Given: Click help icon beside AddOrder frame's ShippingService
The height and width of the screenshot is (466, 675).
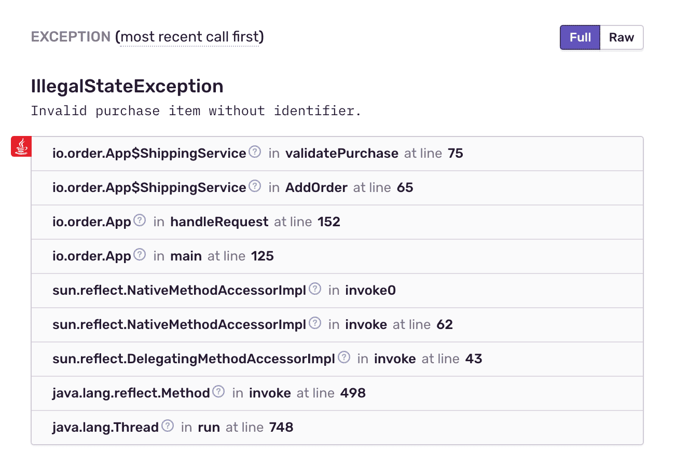Looking at the screenshot, I should pyautogui.click(x=255, y=186).
